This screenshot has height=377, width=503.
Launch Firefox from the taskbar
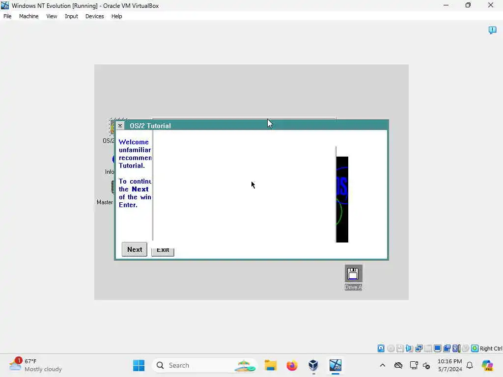[292, 365]
